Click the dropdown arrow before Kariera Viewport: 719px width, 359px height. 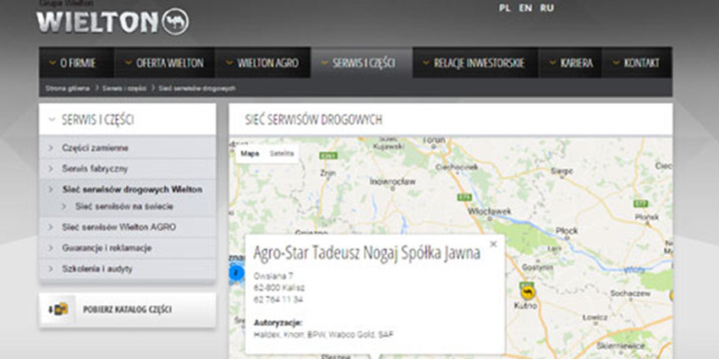[552, 63]
